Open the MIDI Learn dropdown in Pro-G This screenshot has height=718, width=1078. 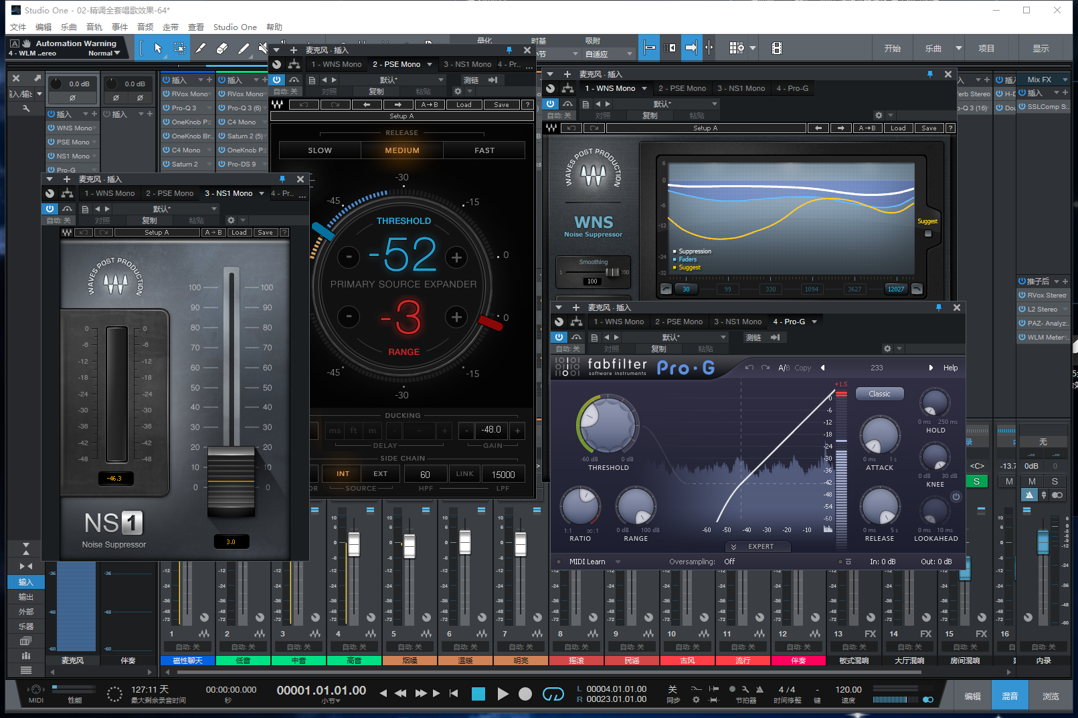[618, 562]
